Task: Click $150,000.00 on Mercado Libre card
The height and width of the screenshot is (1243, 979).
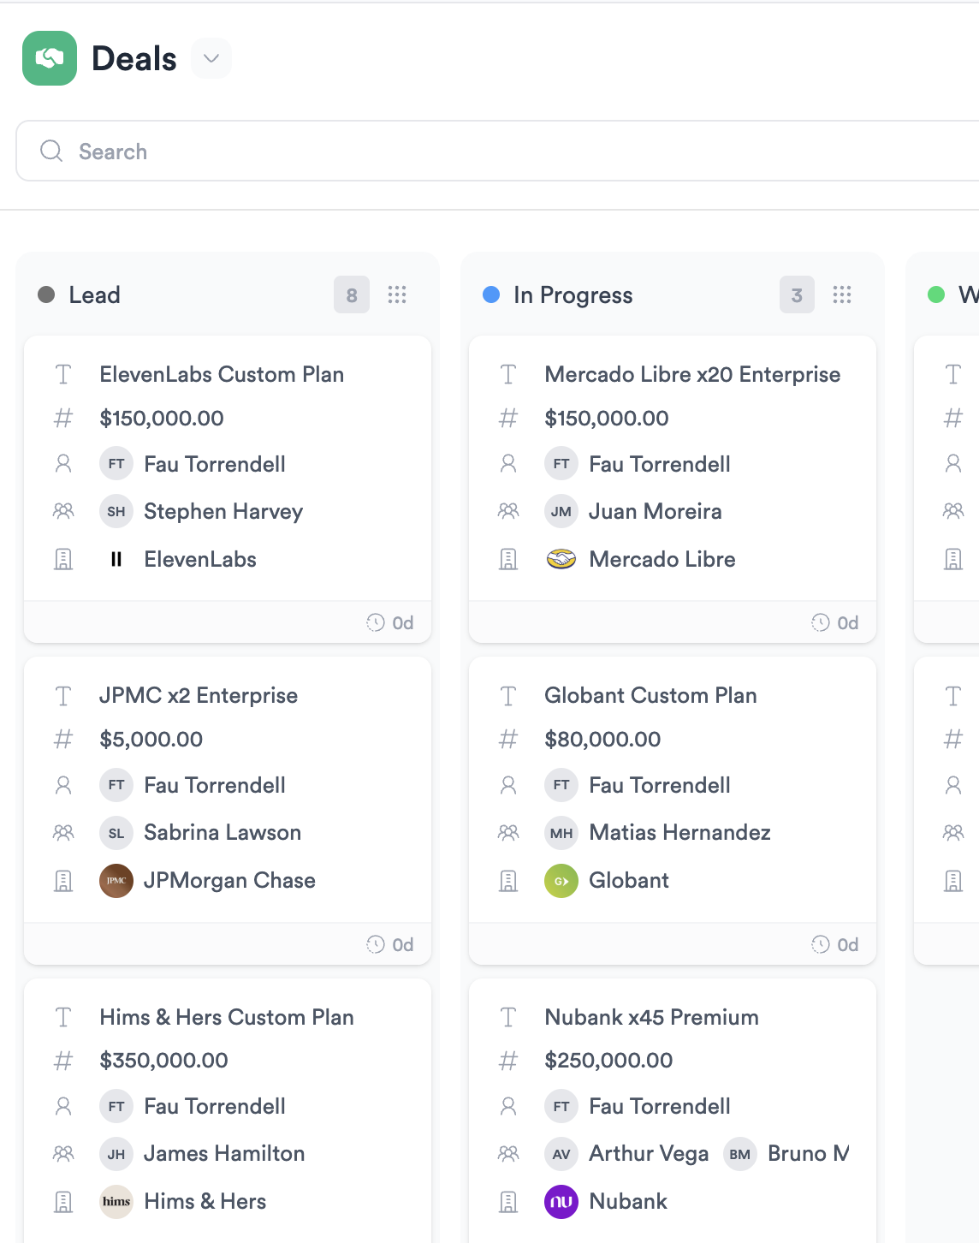Action: pos(607,418)
